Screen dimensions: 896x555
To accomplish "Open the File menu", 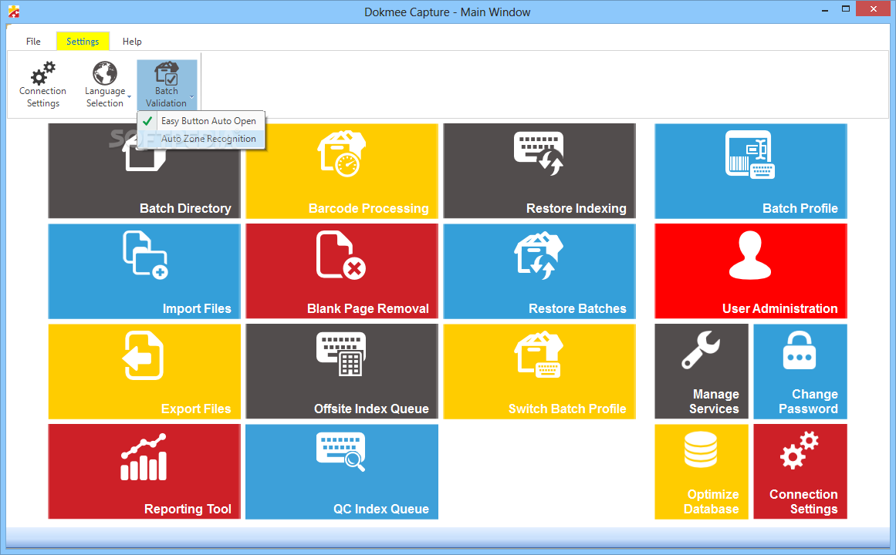I will [x=33, y=41].
